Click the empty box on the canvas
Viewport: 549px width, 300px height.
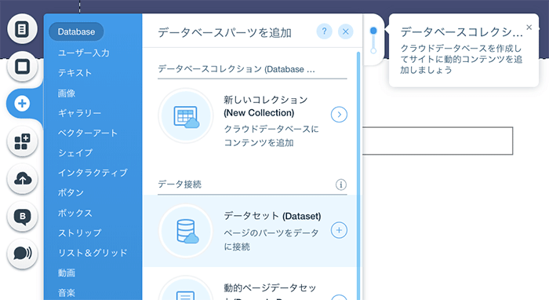438,141
